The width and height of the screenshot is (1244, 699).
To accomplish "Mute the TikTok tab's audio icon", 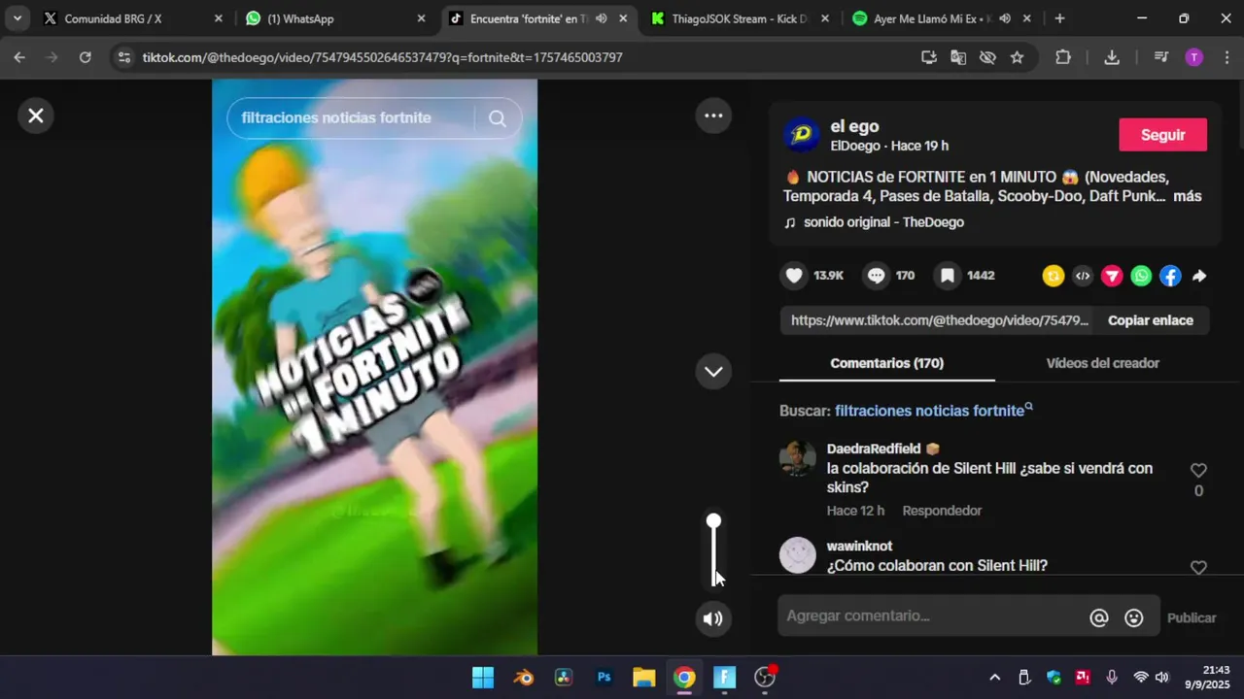I will point(601,18).
